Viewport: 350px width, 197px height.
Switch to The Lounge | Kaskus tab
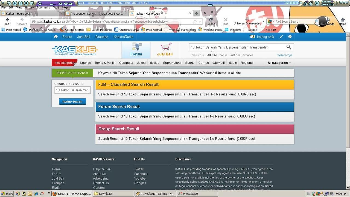click(97, 13)
